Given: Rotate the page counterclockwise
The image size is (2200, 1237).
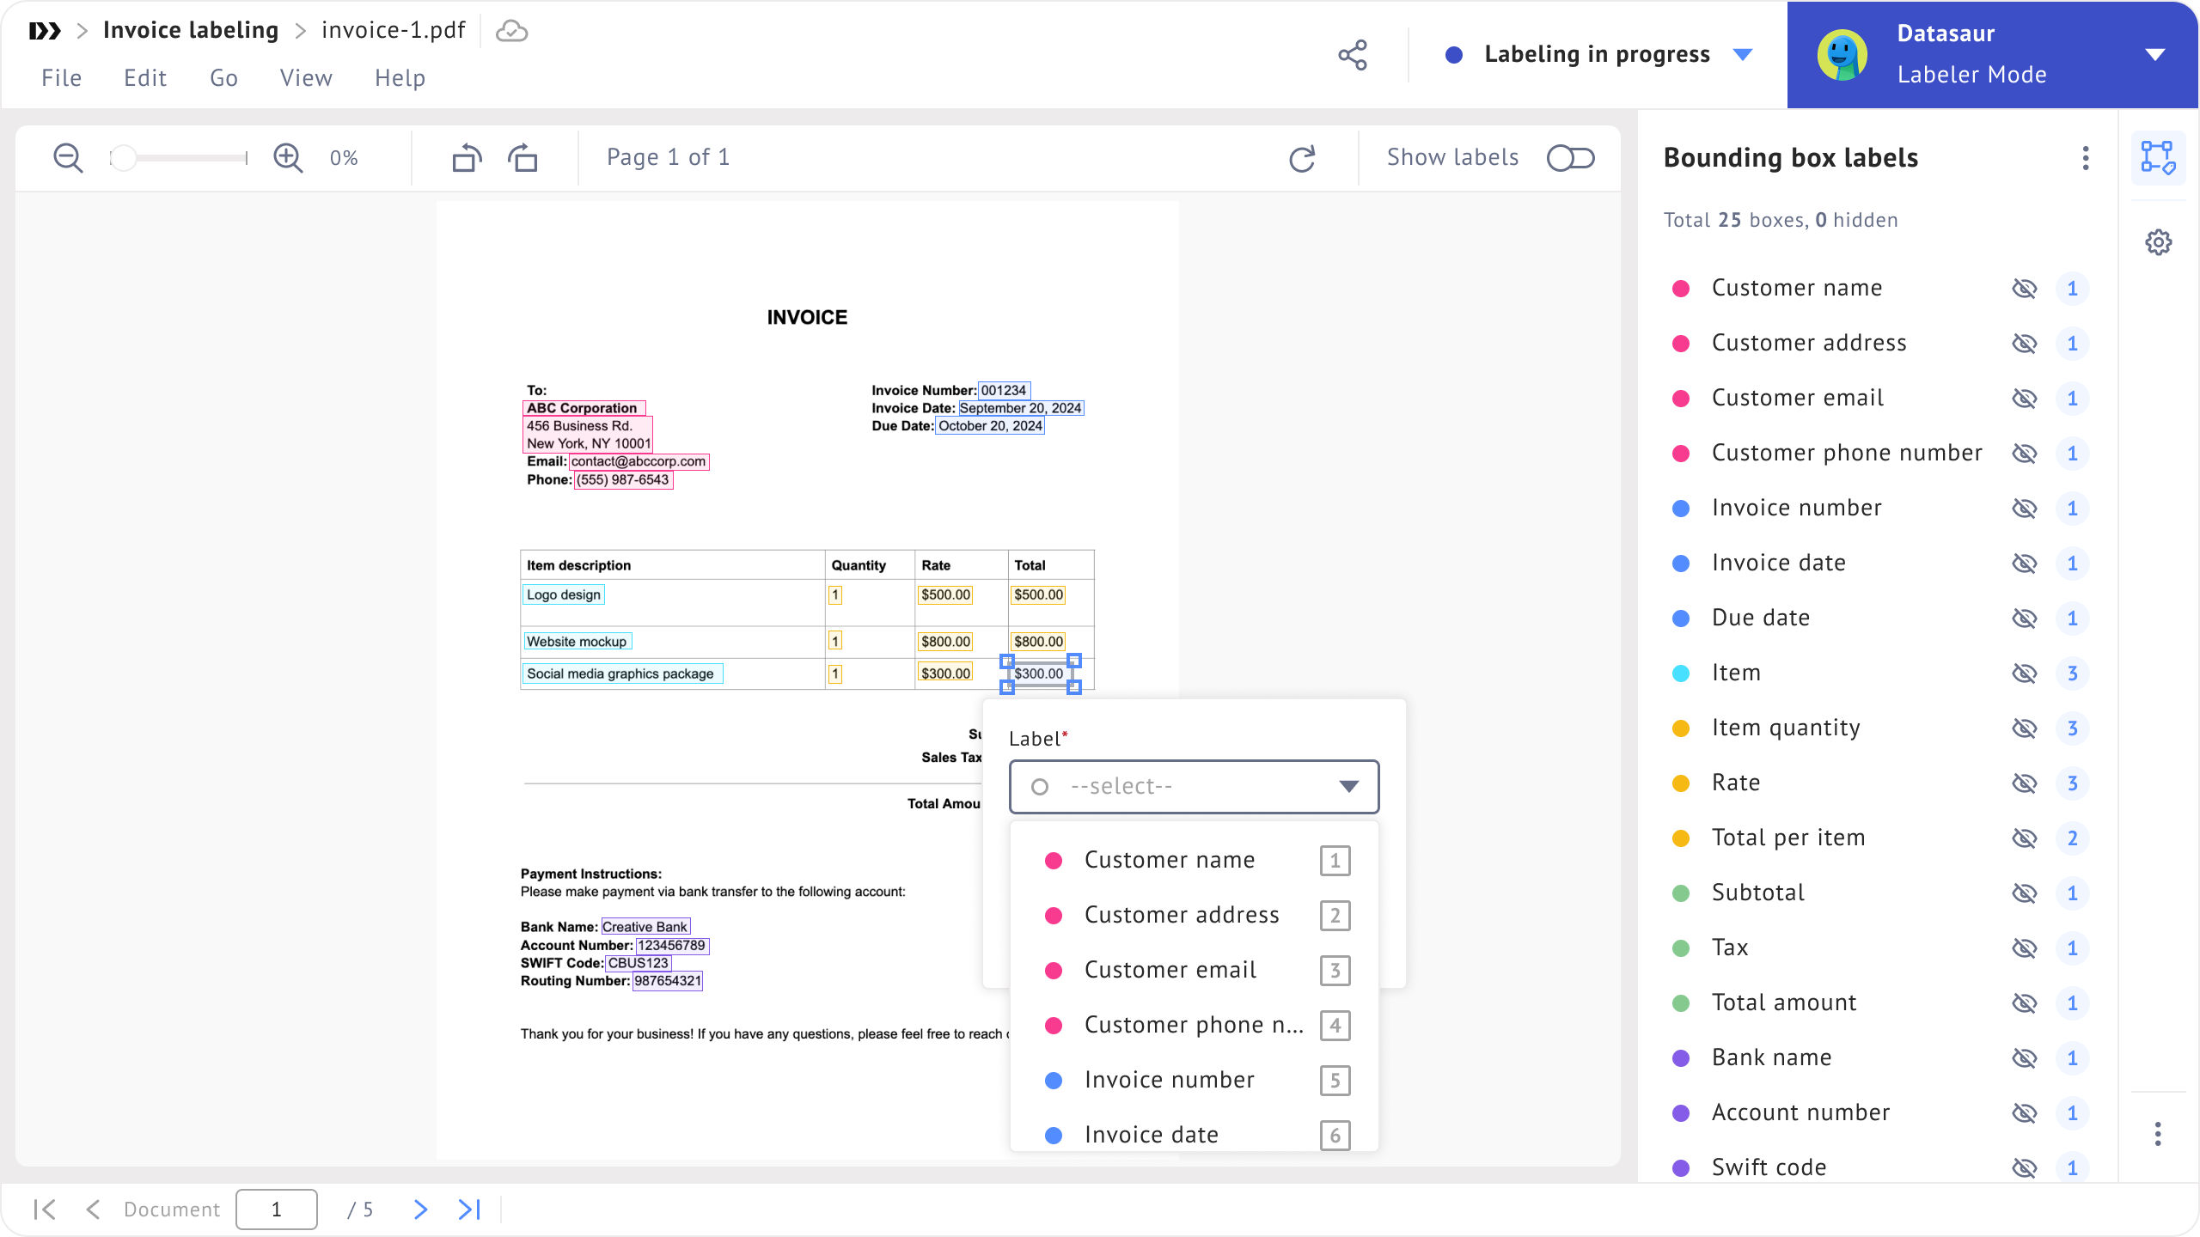Looking at the screenshot, I should [x=467, y=158].
